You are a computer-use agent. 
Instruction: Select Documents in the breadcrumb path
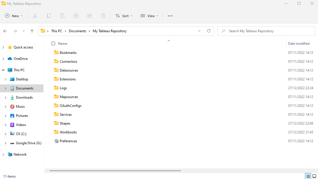[x=77, y=31]
